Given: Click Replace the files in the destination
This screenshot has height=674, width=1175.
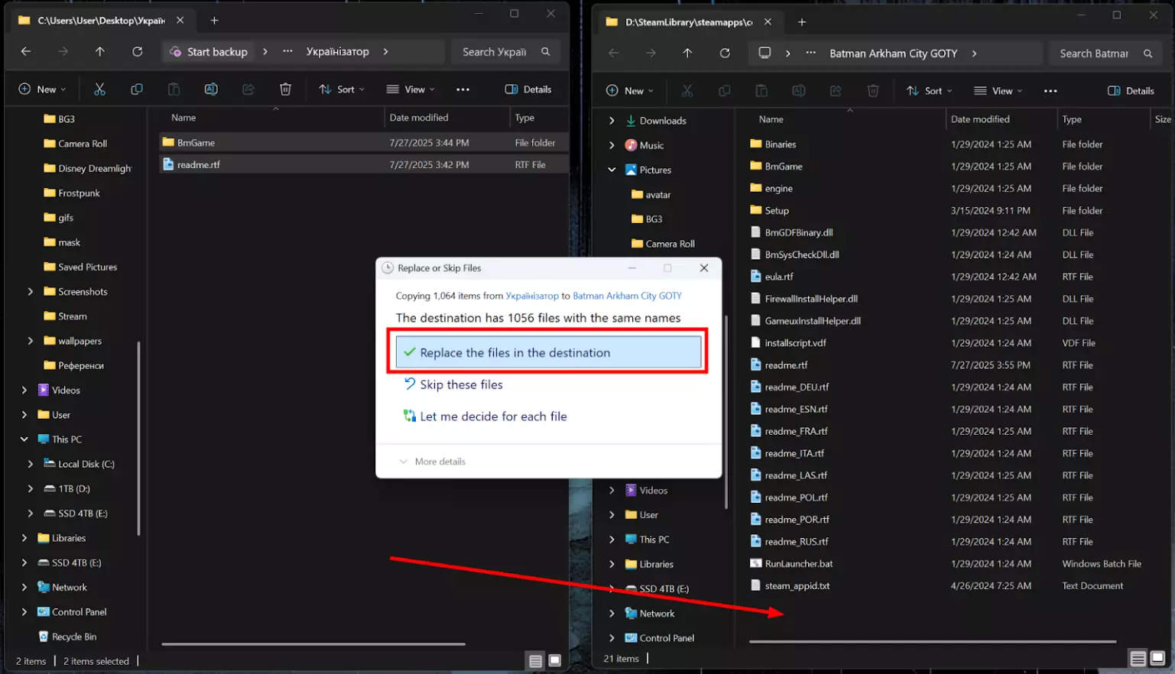Looking at the screenshot, I should tap(548, 352).
